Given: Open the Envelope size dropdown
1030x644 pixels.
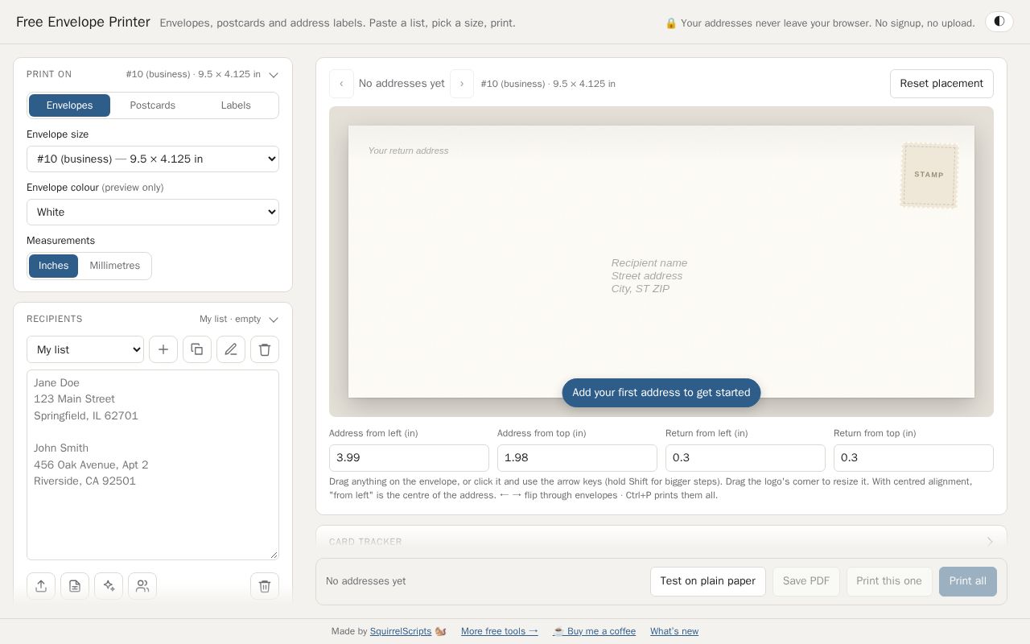Looking at the screenshot, I should (x=153, y=159).
